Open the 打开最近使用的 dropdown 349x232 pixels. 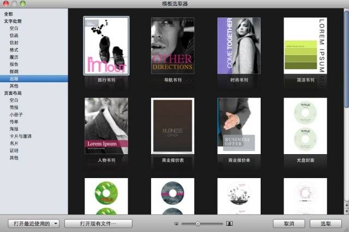pyautogui.click(x=34, y=223)
